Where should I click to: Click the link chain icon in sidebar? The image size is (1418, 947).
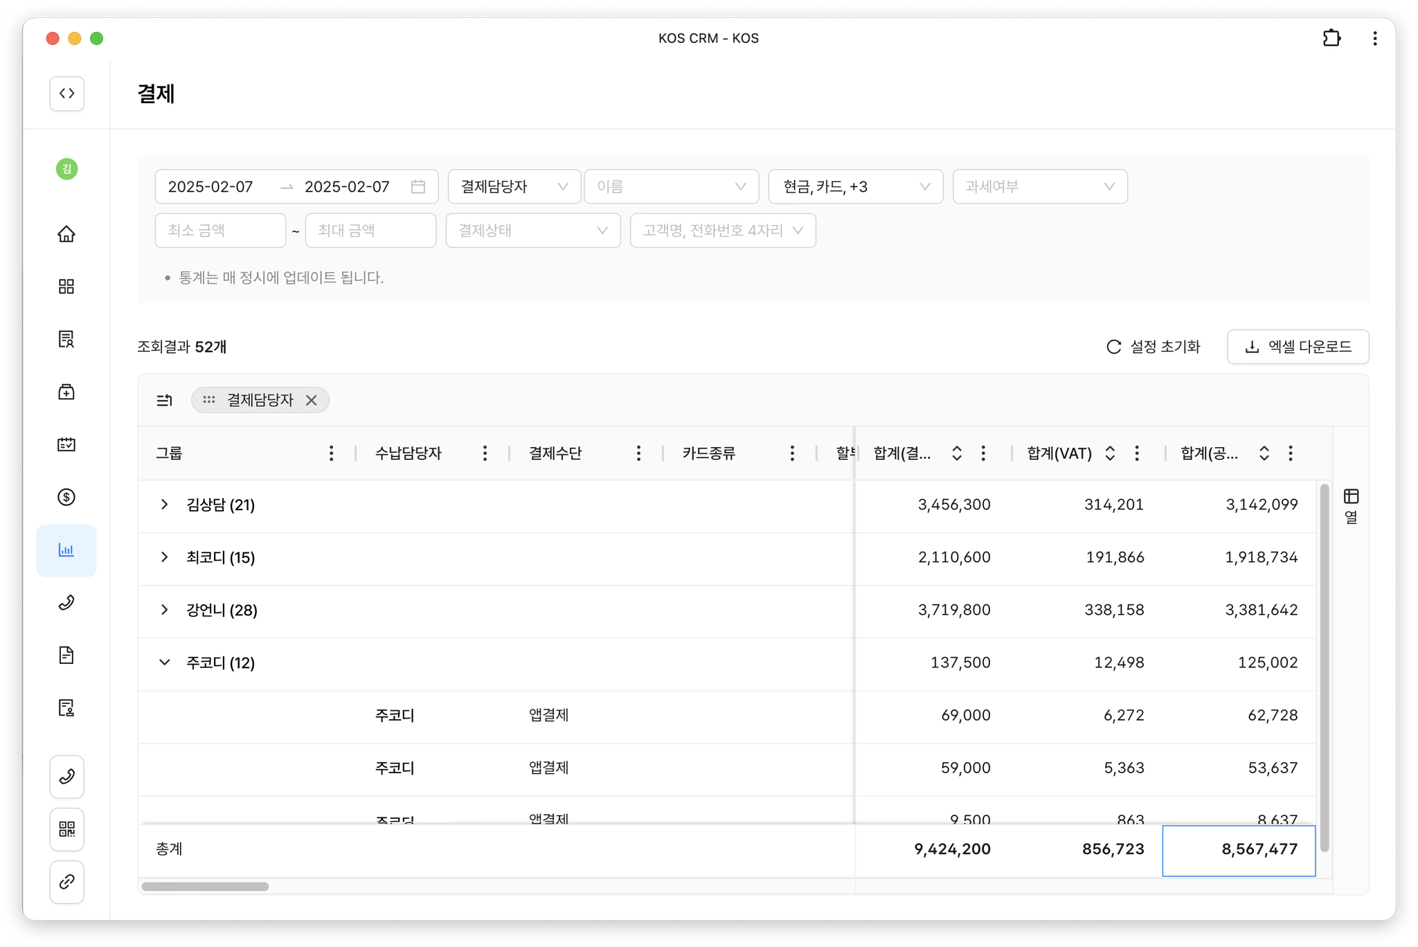(x=66, y=882)
